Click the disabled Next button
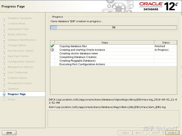 (x=140, y=133)
